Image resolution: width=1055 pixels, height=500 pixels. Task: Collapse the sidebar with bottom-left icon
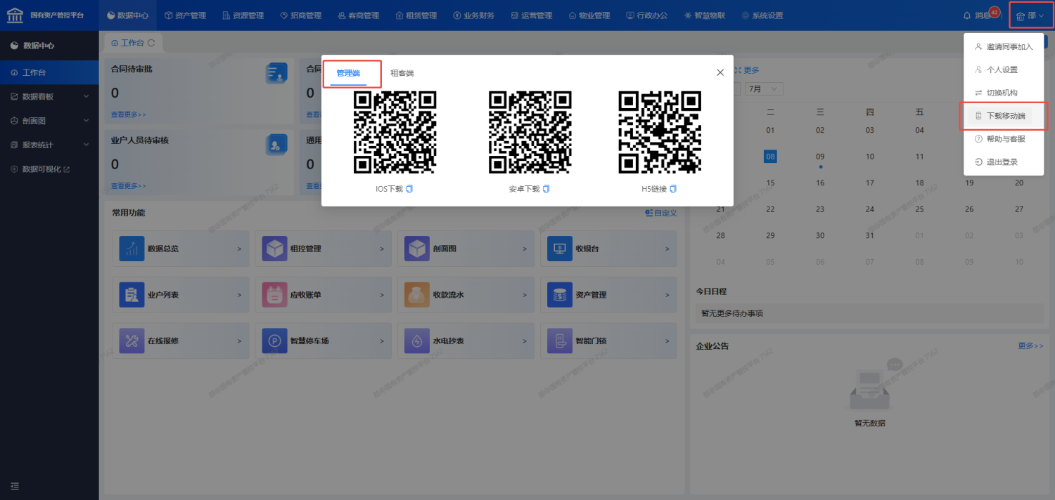[15, 486]
